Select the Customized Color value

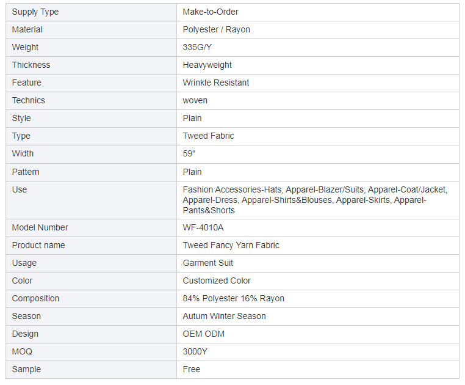[217, 280]
